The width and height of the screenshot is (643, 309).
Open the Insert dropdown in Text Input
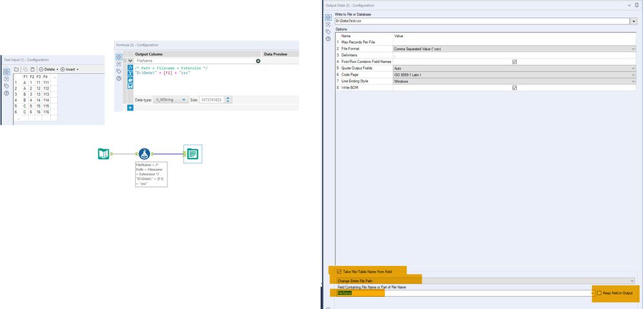pyautogui.click(x=70, y=69)
